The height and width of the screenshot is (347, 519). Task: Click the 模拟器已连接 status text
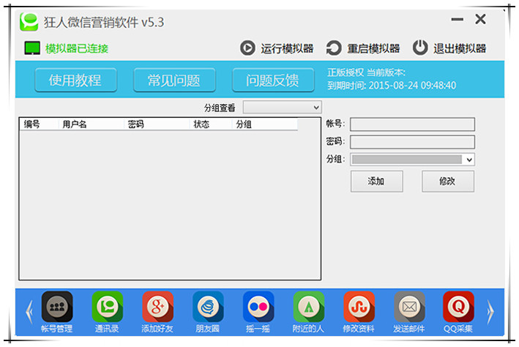click(77, 48)
